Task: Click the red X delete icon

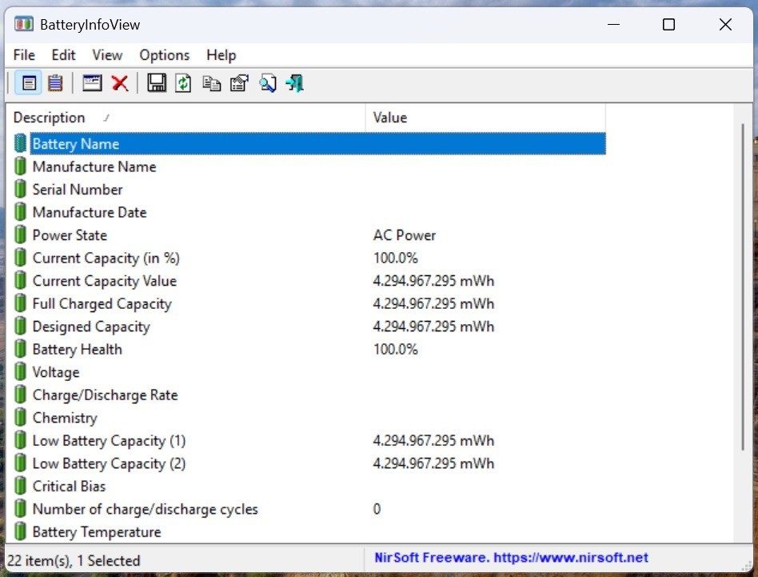Action: coord(120,83)
